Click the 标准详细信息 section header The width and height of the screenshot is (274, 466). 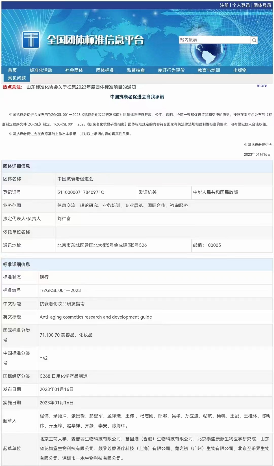pyautogui.click(x=16, y=265)
